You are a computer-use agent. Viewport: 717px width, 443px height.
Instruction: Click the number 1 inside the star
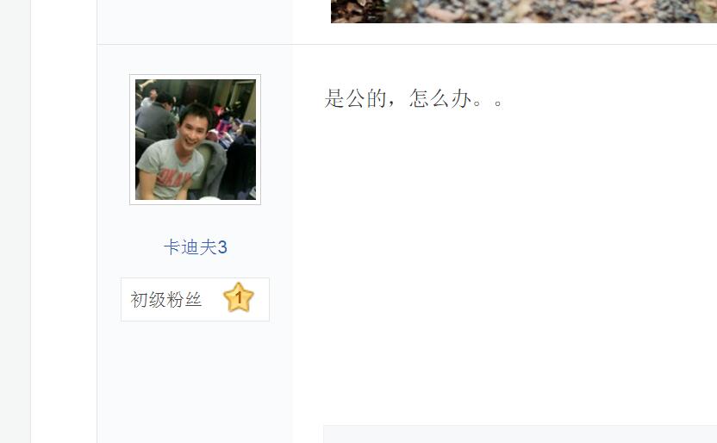(238, 298)
